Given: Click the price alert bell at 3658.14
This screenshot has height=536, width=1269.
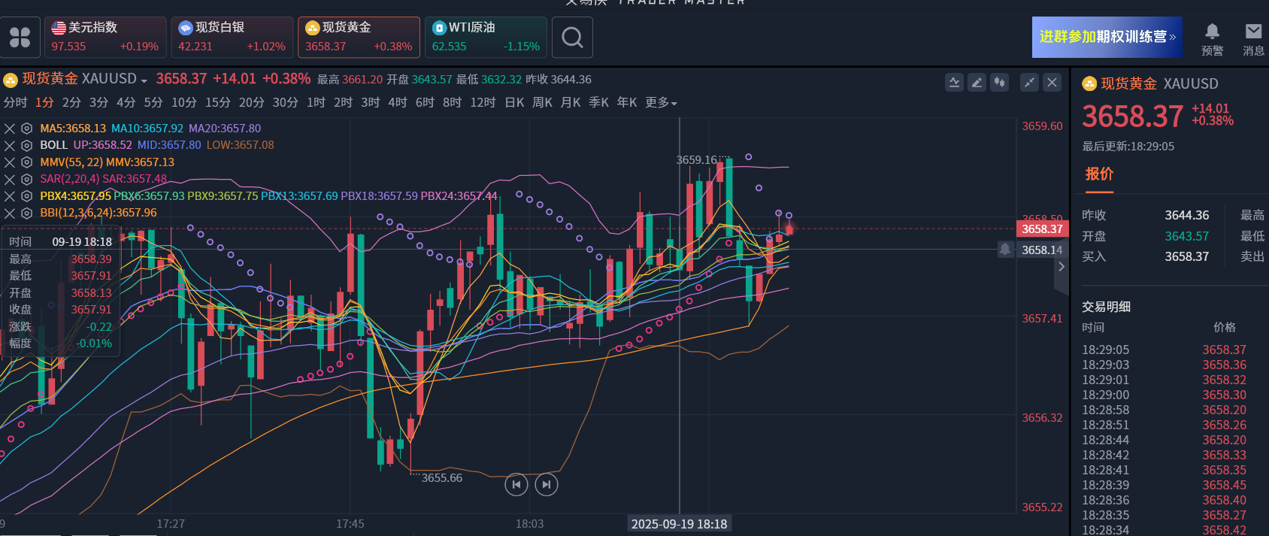Looking at the screenshot, I should point(1005,250).
